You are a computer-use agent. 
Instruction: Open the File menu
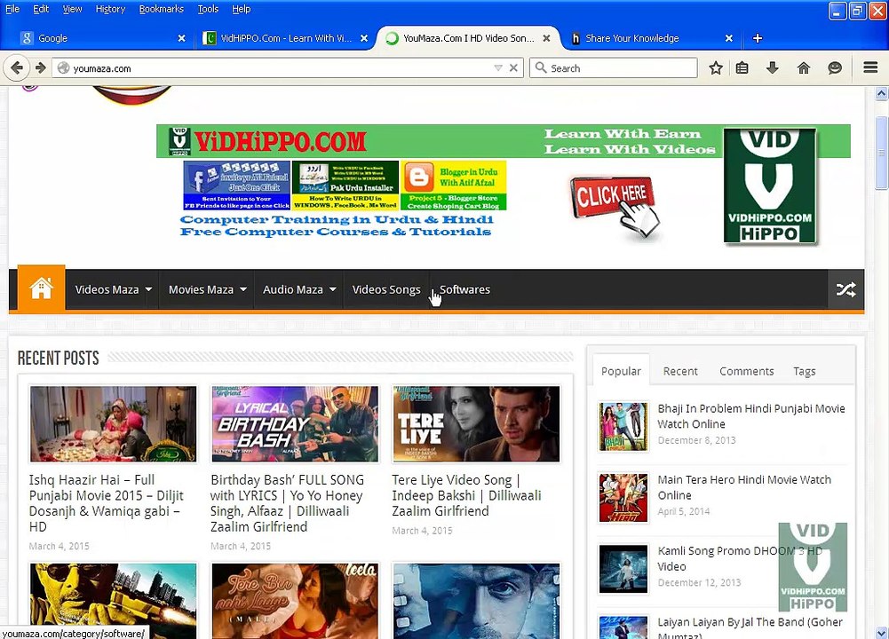12,9
